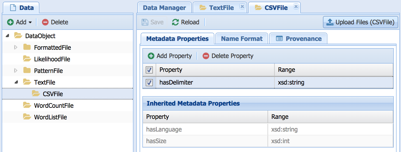Collapse the TextFile tree node
The width and height of the screenshot is (401, 152).
pyautogui.click(x=16, y=82)
